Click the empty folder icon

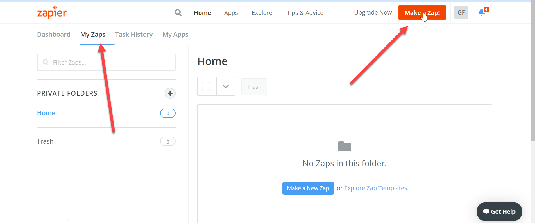[x=344, y=146]
